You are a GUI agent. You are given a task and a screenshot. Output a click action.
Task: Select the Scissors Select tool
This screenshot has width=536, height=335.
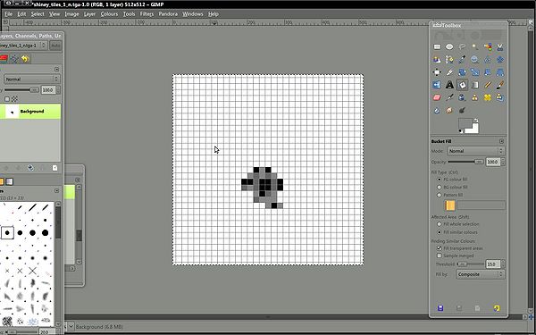(500, 46)
